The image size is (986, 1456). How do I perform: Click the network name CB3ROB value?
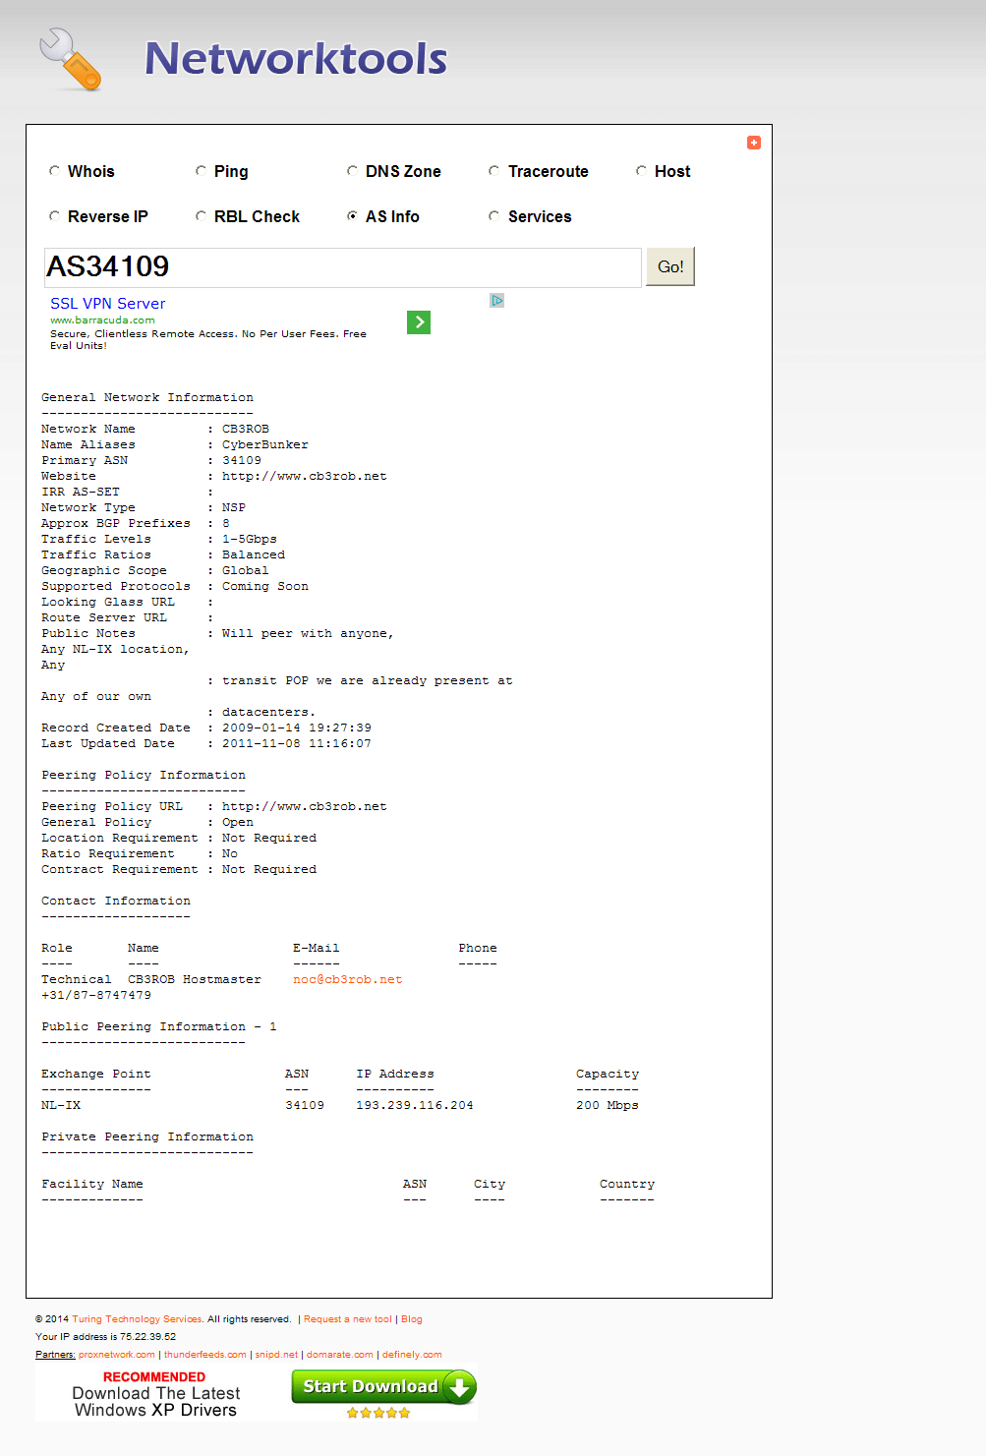tap(246, 429)
